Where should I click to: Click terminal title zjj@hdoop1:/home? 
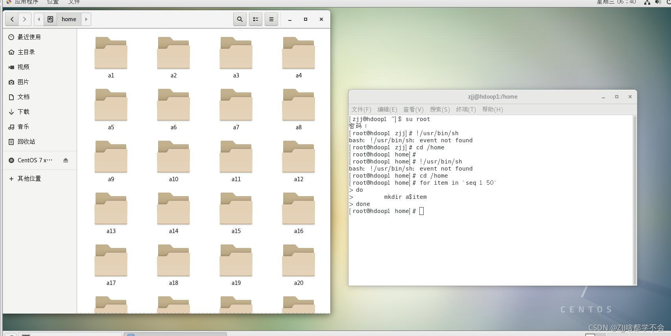pyautogui.click(x=492, y=97)
